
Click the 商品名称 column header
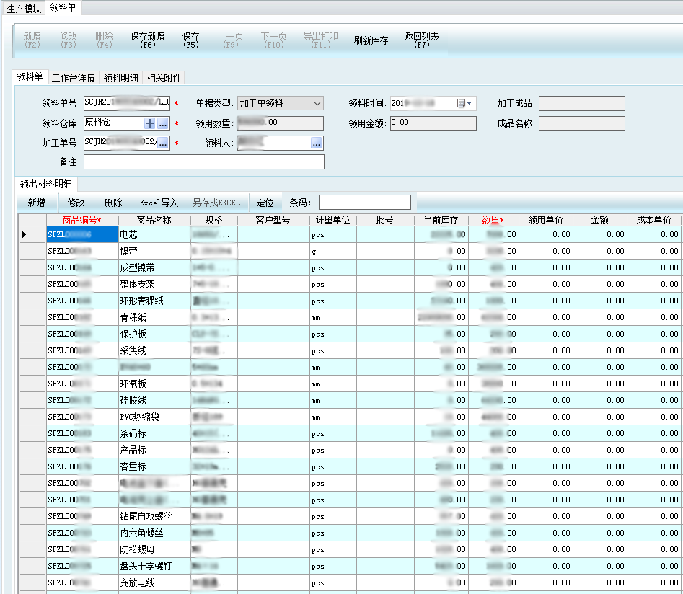154,221
